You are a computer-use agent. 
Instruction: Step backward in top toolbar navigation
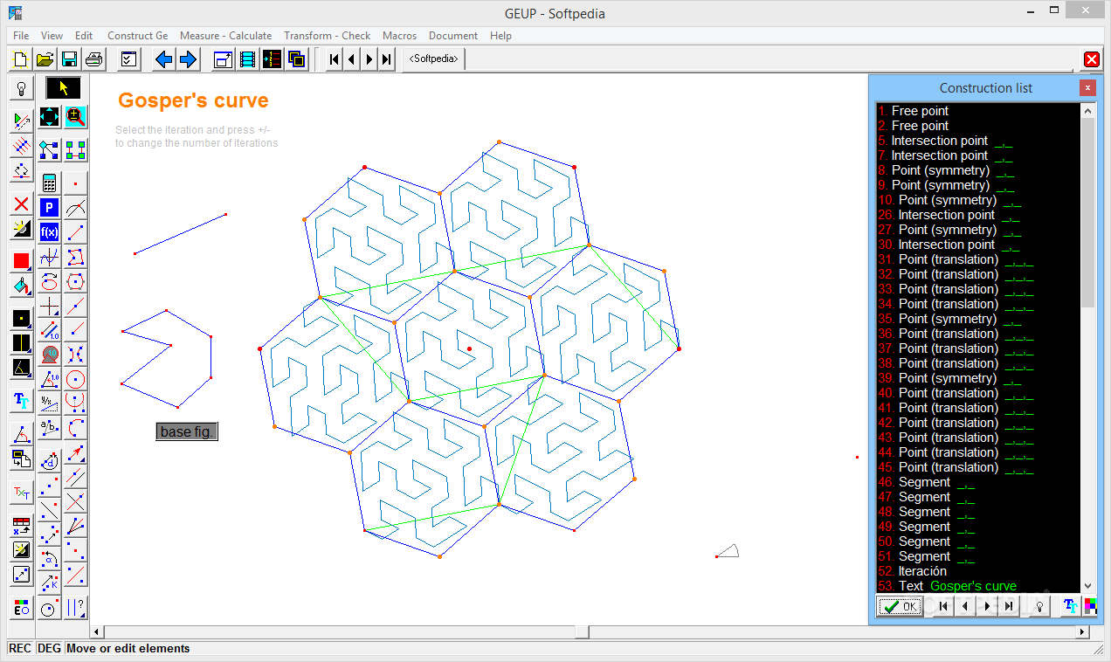(x=352, y=59)
